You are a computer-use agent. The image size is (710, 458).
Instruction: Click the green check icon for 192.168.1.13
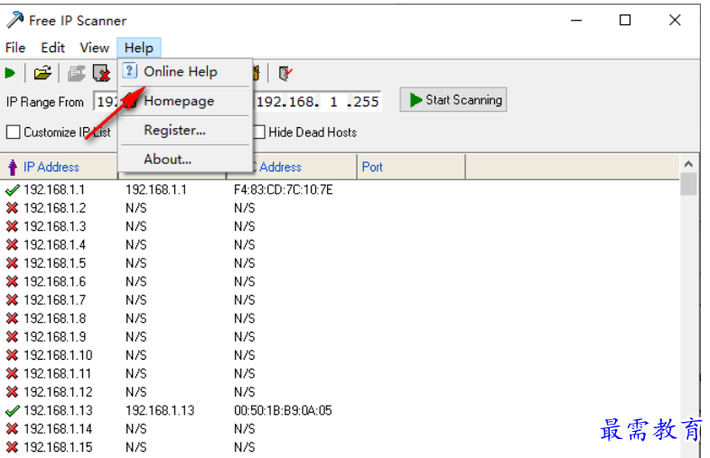click(13, 410)
